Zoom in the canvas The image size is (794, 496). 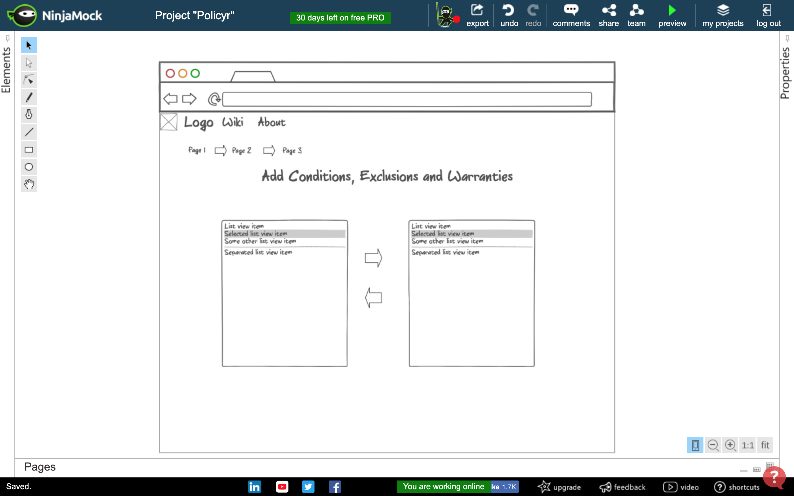click(x=730, y=445)
